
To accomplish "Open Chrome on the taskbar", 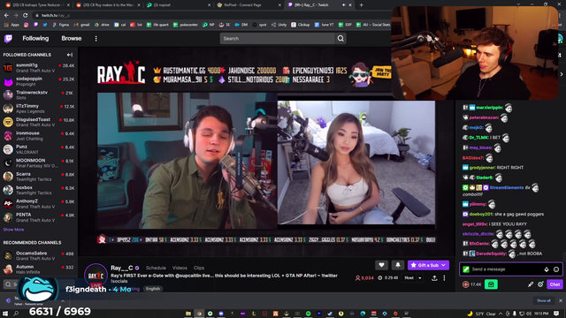I will 199,314.
